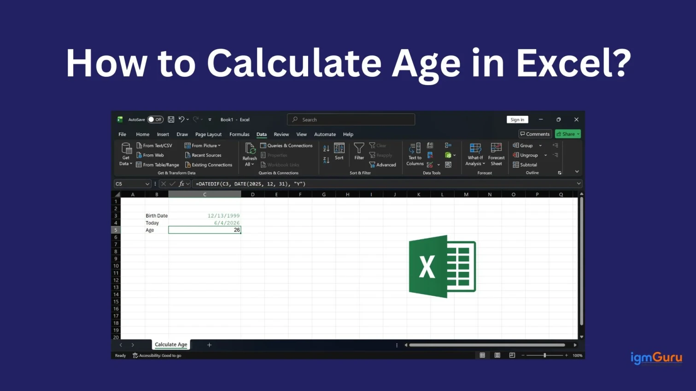Open Queries & Connections pane
The image size is (696, 391).
click(287, 145)
